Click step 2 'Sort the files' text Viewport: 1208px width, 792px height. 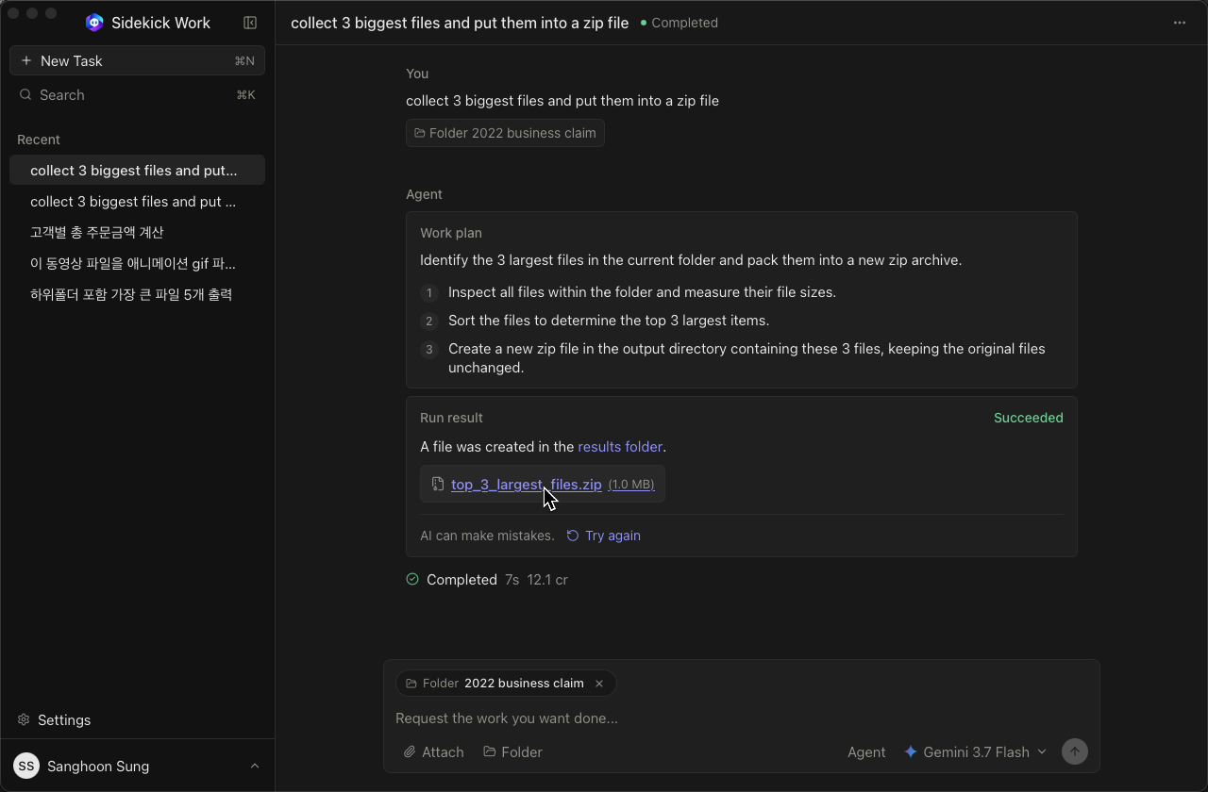click(609, 321)
